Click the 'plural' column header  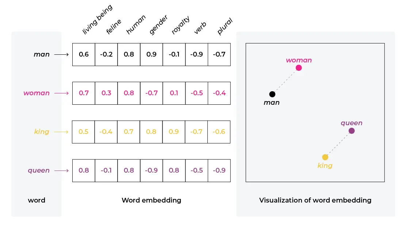pyautogui.click(x=225, y=27)
